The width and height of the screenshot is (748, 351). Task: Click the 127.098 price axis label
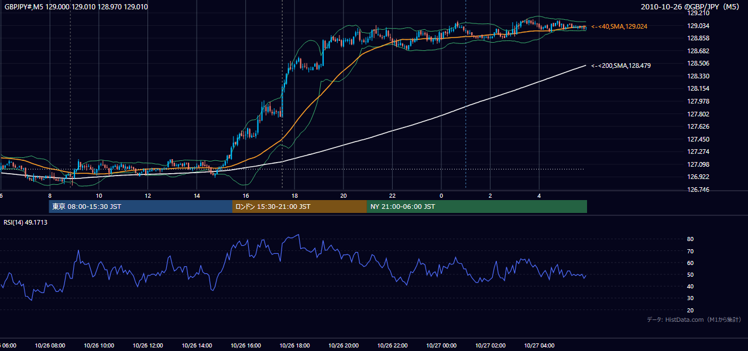[698, 164]
